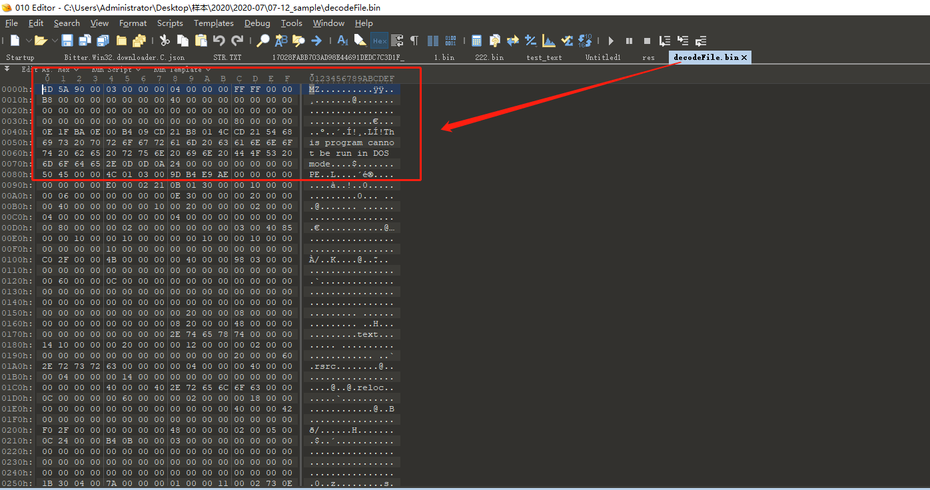Screen dimensions: 930x490
Task: Switch to the STR.TXT tab
Action: [227, 58]
